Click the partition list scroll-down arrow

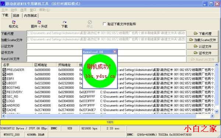pyautogui.click(x=217, y=112)
